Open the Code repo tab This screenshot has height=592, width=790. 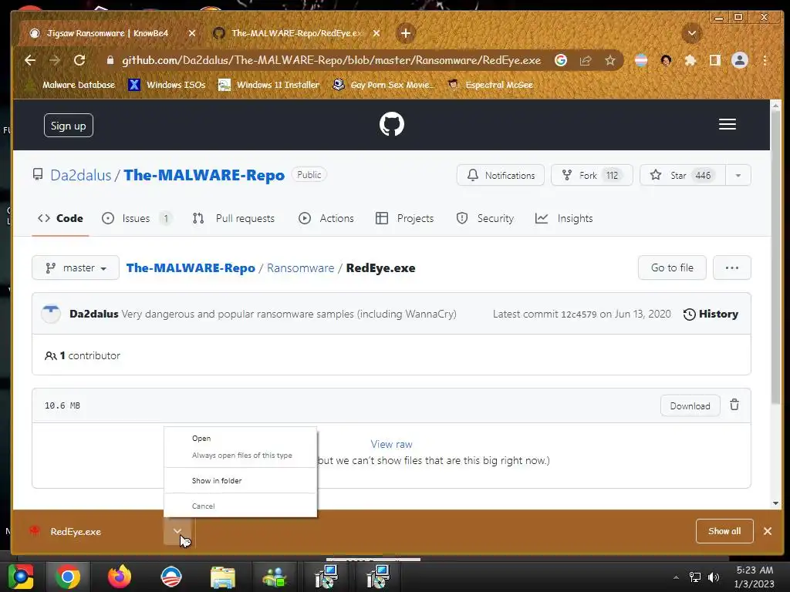pyautogui.click(x=60, y=218)
